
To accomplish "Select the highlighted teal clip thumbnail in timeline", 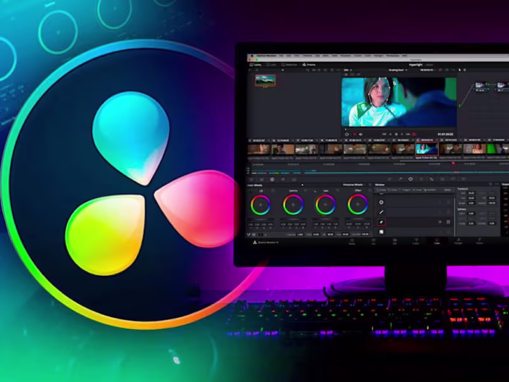I will (x=427, y=149).
